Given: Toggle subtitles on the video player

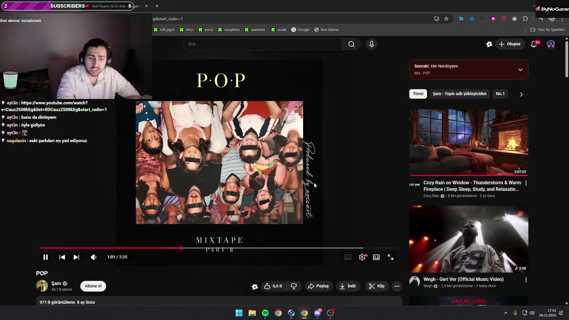Looking at the screenshot, I should 348,257.
